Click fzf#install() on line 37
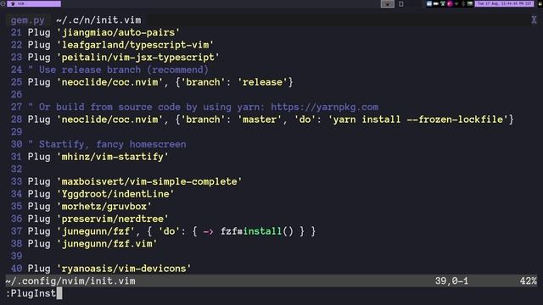This screenshot has height=305, width=543. 256,231
